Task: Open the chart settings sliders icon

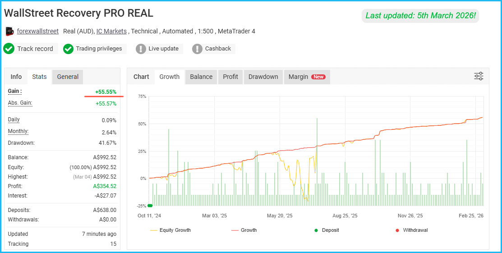Action: click(x=479, y=76)
